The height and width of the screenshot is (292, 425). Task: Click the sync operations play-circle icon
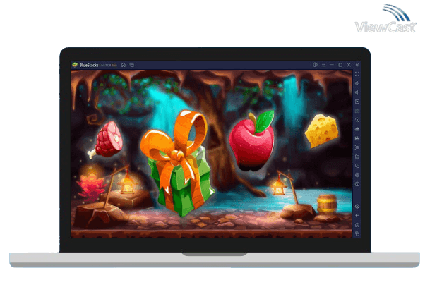[x=357, y=120]
